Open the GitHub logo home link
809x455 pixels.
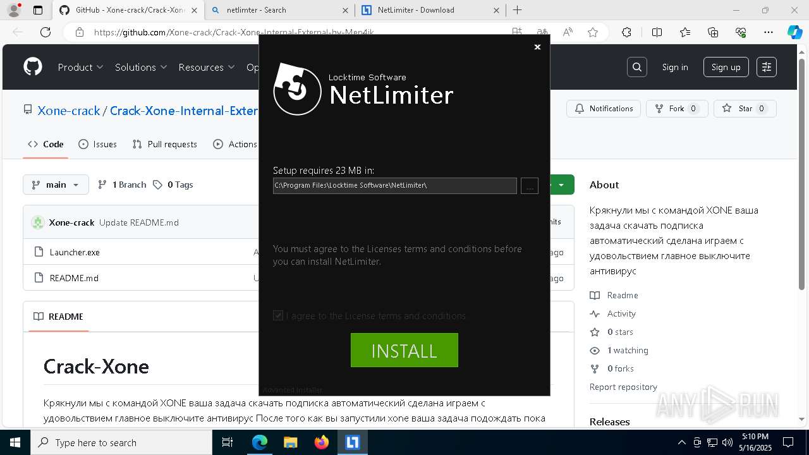click(x=33, y=67)
